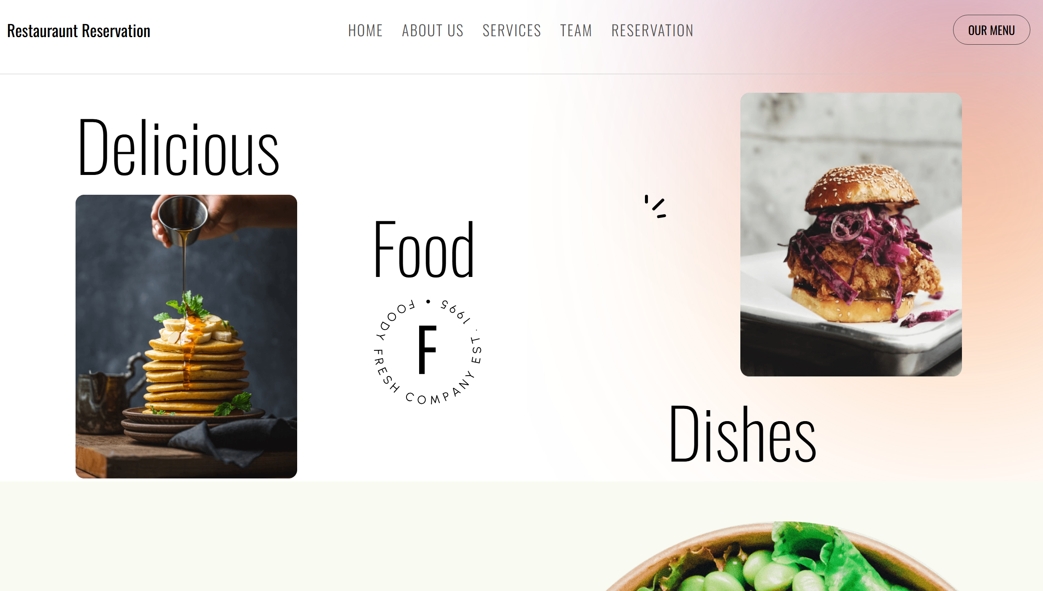Click the Delicious heading text
Image resolution: width=1043 pixels, height=591 pixels.
click(179, 147)
